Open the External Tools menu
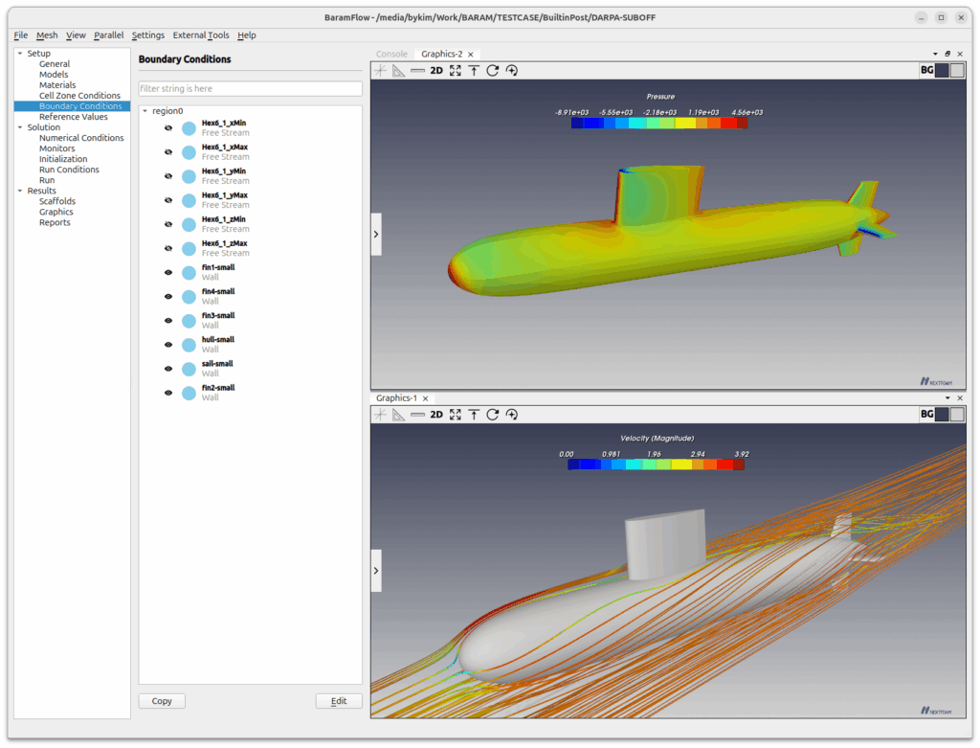This screenshot has height=748, width=980. click(x=201, y=35)
